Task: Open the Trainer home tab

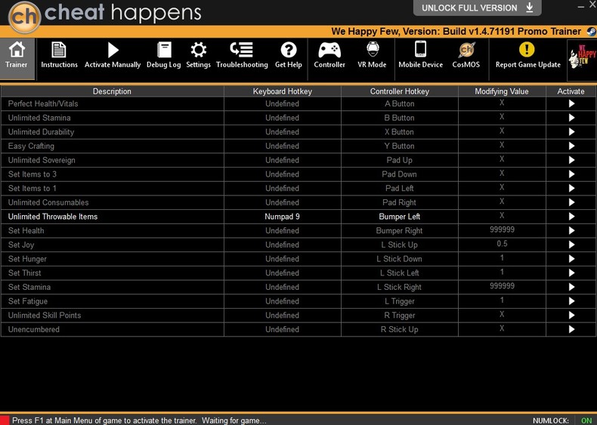Action: click(x=17, y=59)
